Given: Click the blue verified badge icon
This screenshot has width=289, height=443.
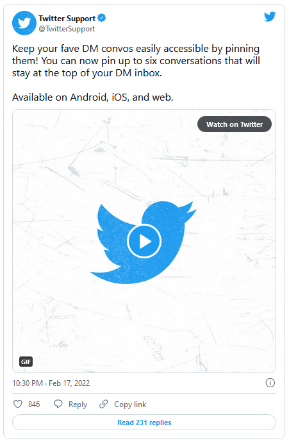Looking at the screenshot, I should point(102,18).
